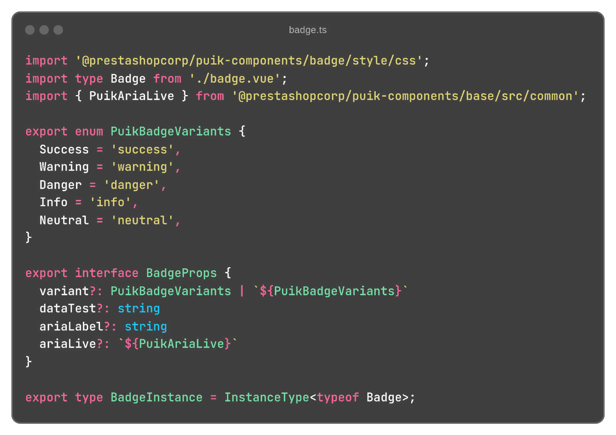Viewport: 616px width, 435px height.
Task: Click the BadgeInstance type name
Action: coord(157,397)
